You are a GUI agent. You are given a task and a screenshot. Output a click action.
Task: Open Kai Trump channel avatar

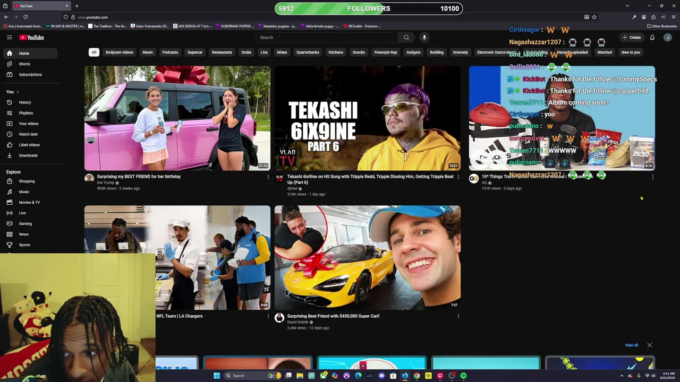[89, 178]
